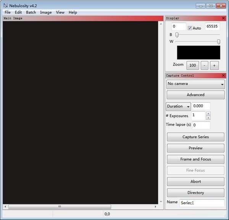
Task: Click the Name input field
Action: (x=202, y=203)
